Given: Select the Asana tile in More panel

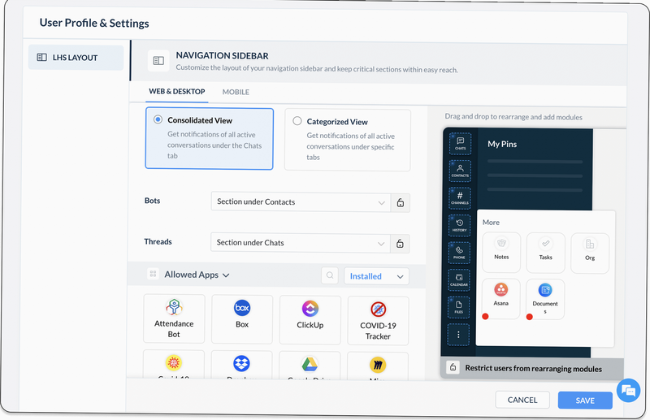Looking at the screenshot, I should [500, 298].
